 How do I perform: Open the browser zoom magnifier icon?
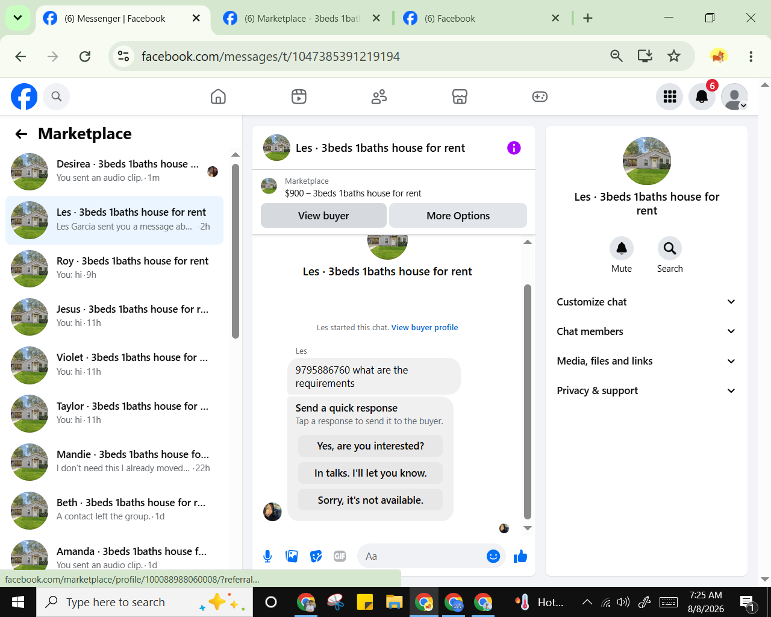616,56
